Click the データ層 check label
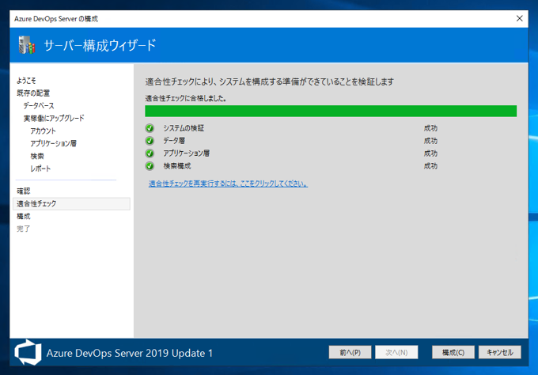 coord(174,141)
